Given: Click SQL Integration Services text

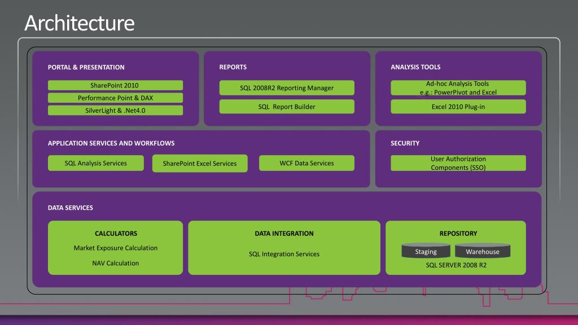Looking at the screenshot, I should [284, 254].
